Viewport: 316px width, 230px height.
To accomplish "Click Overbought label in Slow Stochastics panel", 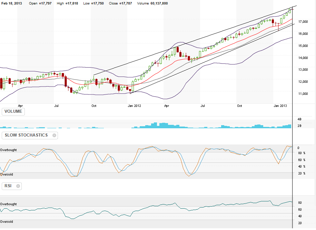I will [9, 150].
